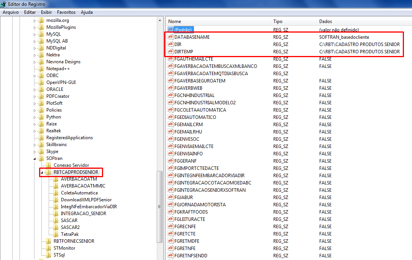This screenshot has height=260, width=412.
Task: Click the tree pane scroll up arrow
Action: pyautogui.click(x=160, y=20)
